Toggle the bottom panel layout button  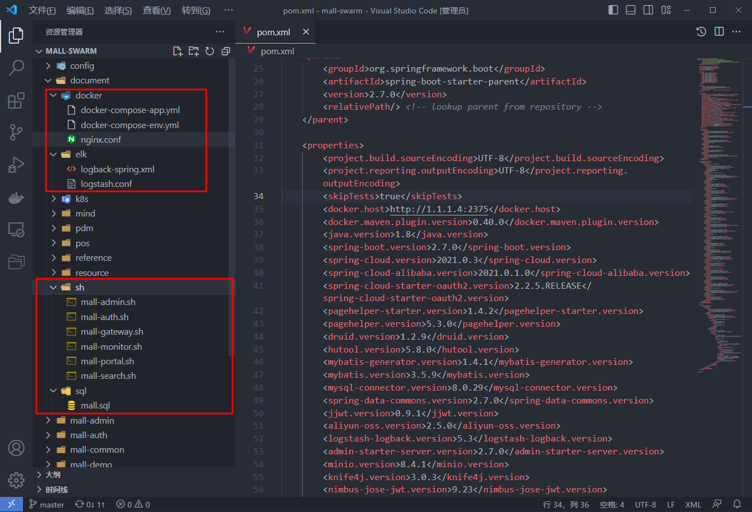click(630, 10)
